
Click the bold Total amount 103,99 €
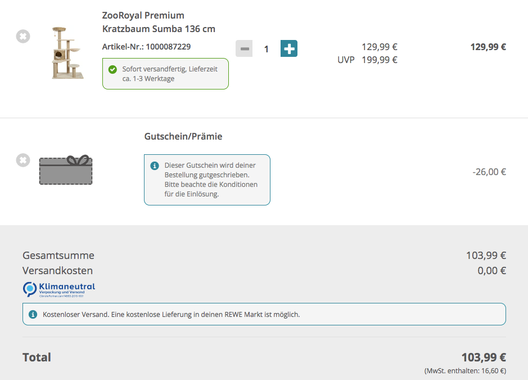coord(484,357)
